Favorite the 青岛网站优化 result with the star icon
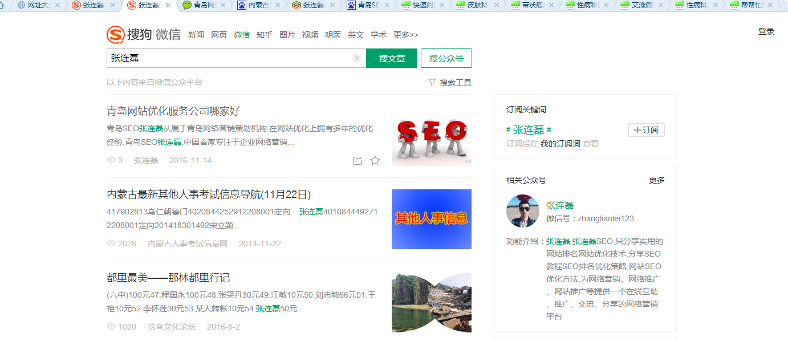Screen dimensions: 788x341 point(375,161)
